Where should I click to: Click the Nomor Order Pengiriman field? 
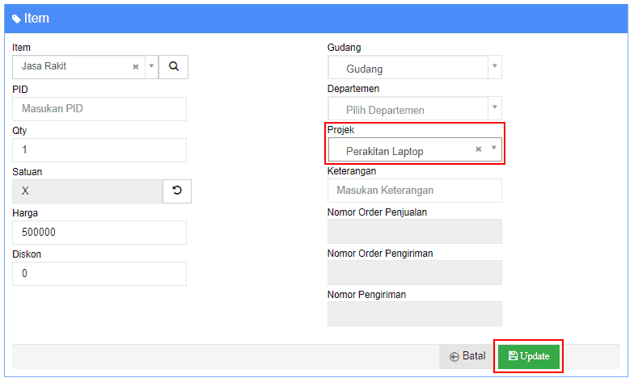(x=414, y=273)
